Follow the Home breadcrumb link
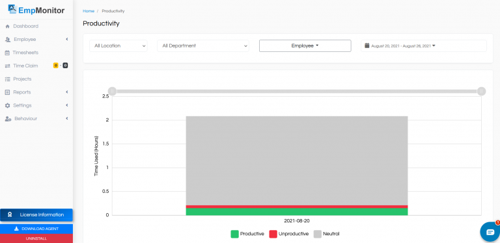500x243 pixels. 89,11
